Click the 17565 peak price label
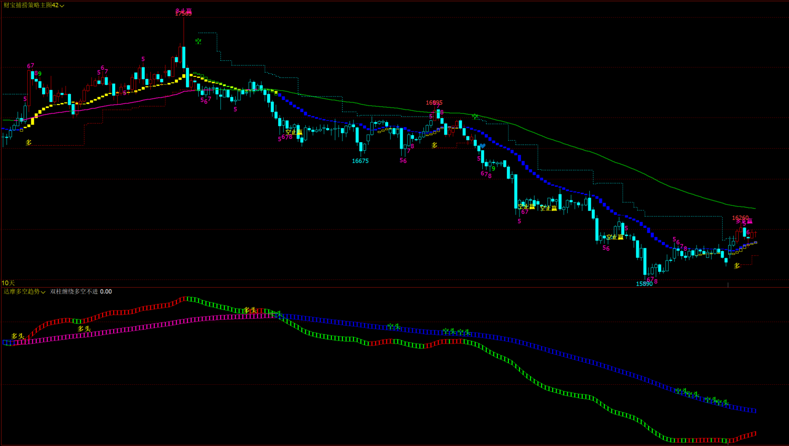 pyautogui.click(x=183, y=14)
